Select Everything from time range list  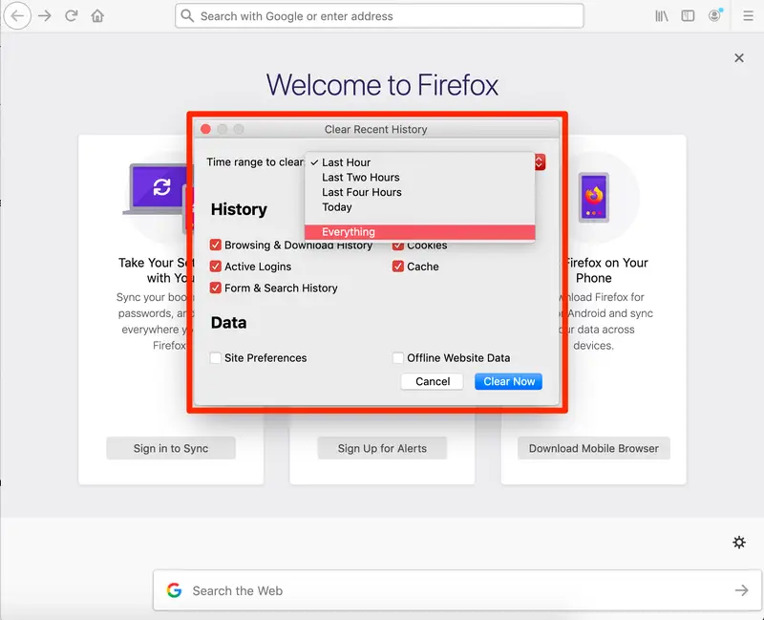point(419,232)
